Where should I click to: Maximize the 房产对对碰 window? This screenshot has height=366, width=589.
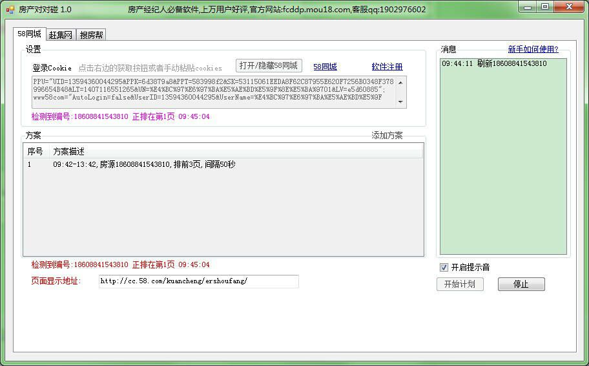coord(546,7)
